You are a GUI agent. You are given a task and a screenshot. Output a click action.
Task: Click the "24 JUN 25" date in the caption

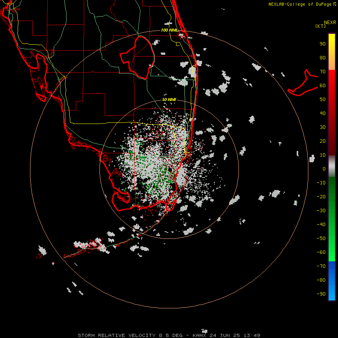coord(225,335)
